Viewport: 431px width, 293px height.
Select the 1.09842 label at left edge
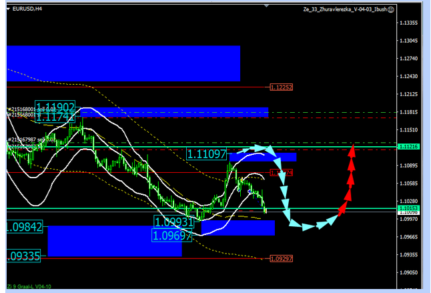click(x=24, y=228)
